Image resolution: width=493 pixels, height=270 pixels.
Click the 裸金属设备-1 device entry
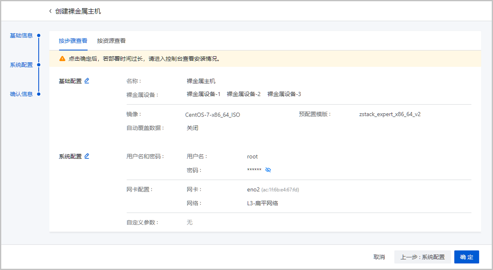[203, 94]
